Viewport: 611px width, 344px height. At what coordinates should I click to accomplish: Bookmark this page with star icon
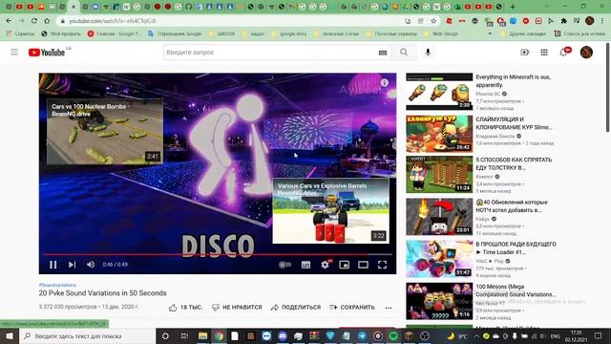pos(433,21)
